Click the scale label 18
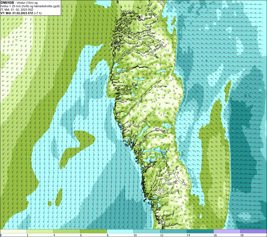267x237 pixels. pos(242,235)
